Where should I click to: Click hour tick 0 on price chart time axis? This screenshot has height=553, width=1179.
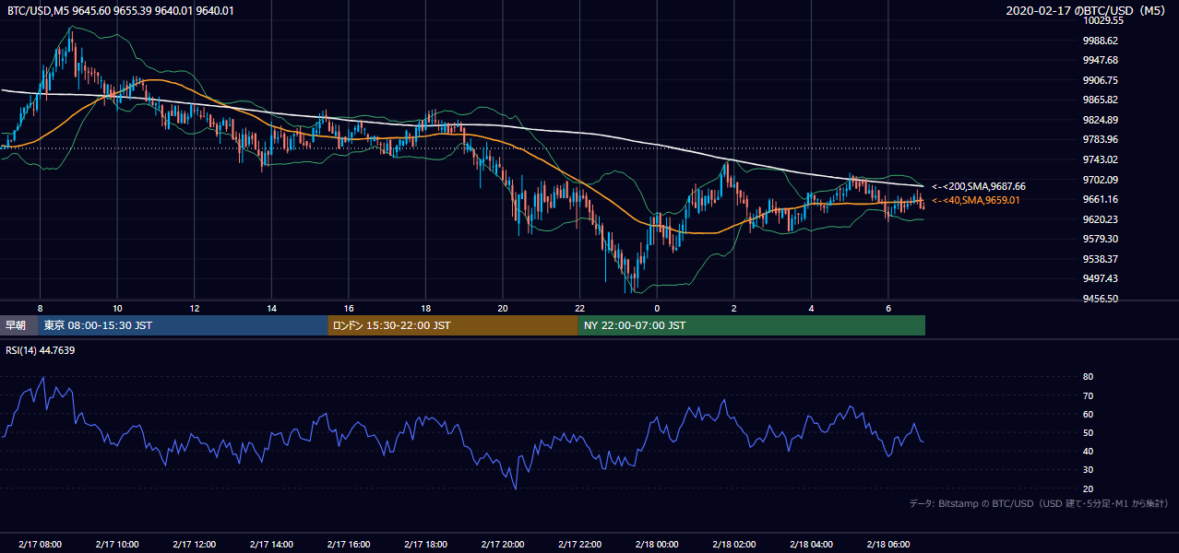click(x=657, y=308)
